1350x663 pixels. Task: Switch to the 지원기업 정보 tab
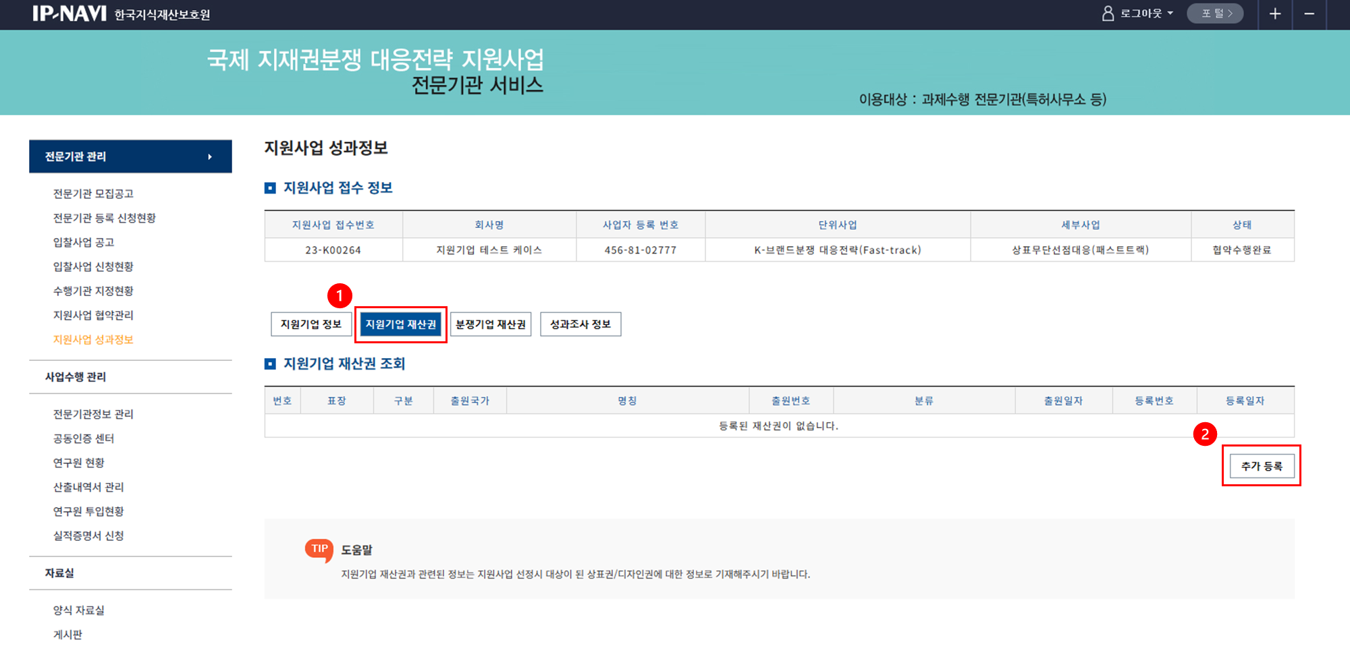click(x=311, y=324)
